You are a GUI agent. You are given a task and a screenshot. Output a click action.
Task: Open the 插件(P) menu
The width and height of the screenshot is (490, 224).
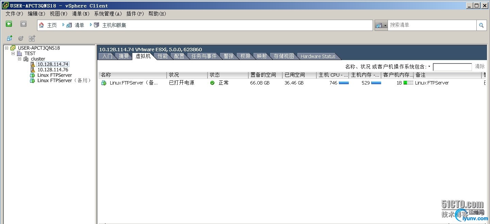[135, 14]
